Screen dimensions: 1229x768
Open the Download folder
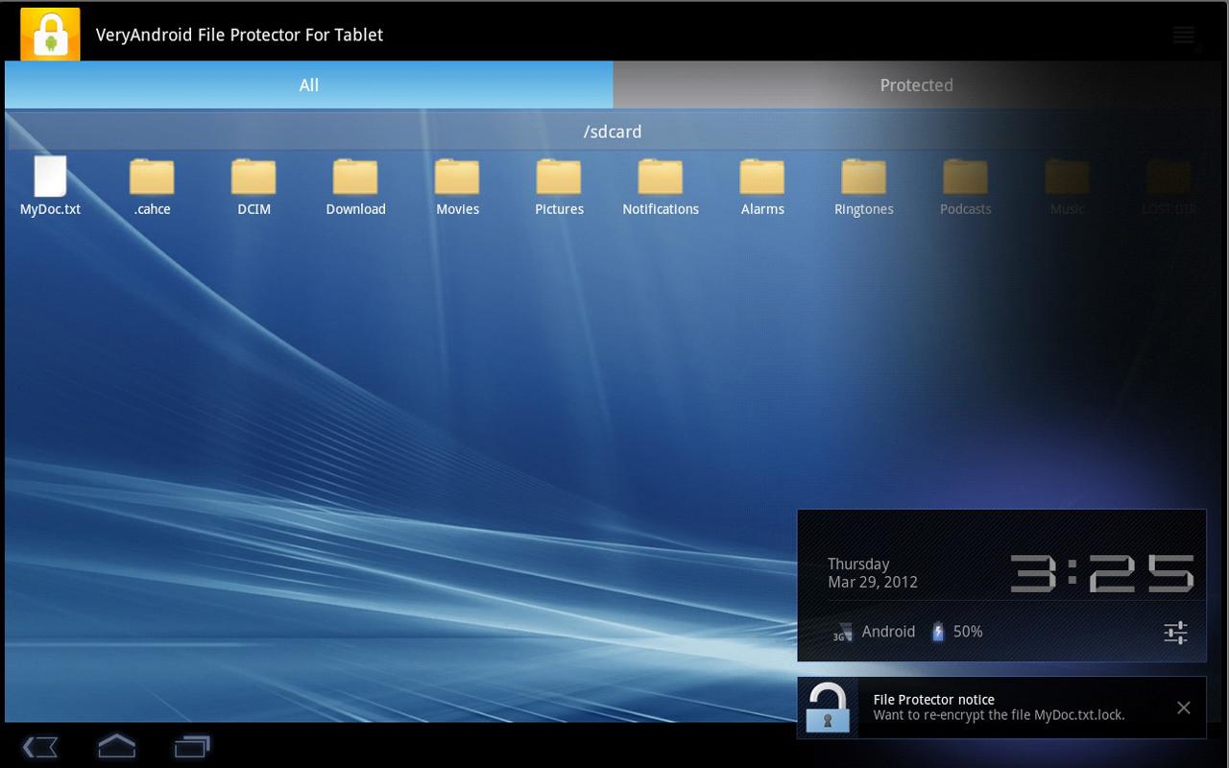tap(355, 179)
